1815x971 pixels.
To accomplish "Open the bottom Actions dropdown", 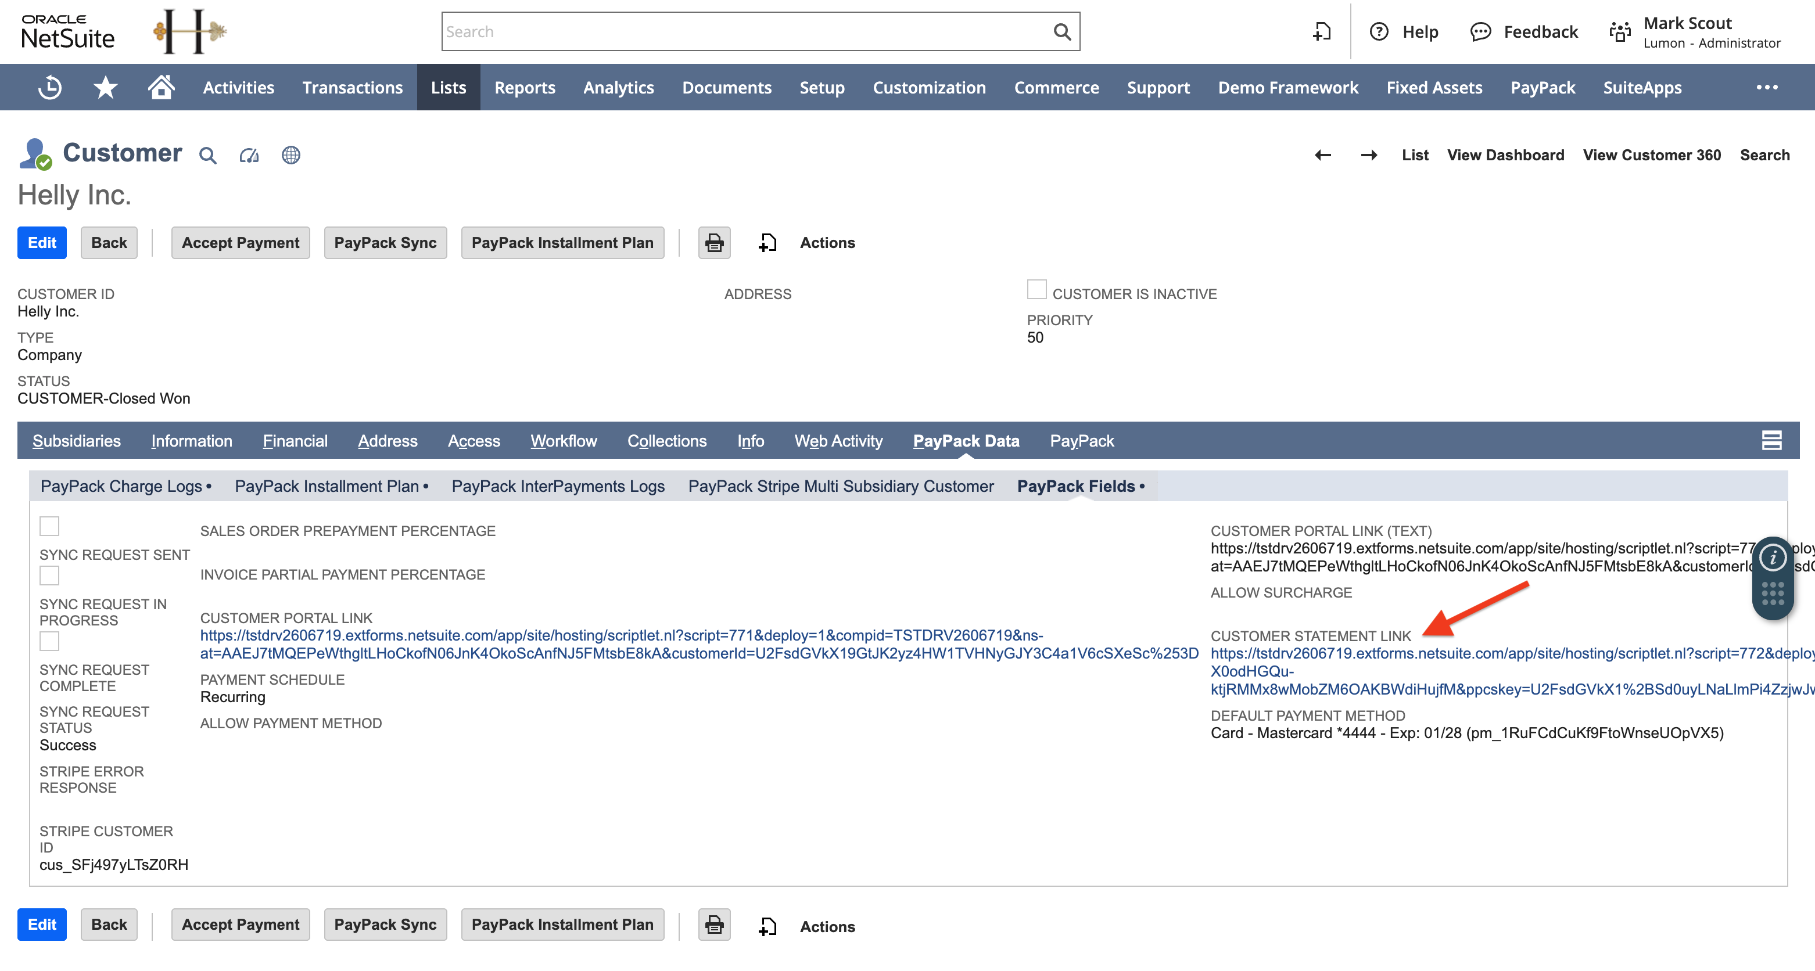I will pyautogui.click(x=827, y=927).
